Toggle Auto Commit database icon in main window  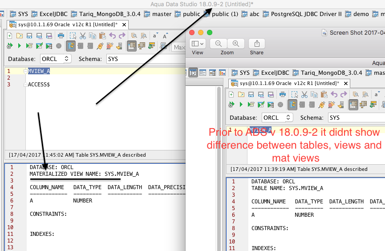pos(71,46)
